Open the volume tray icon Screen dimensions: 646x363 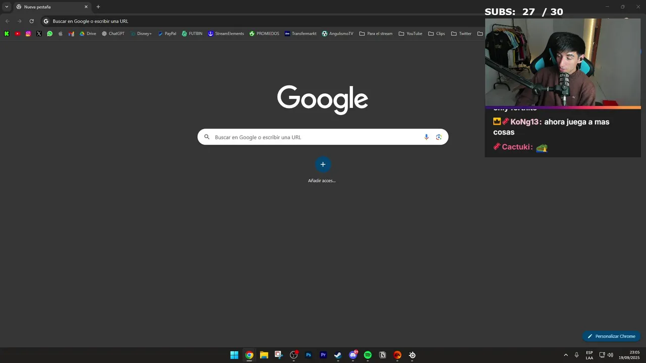point(610,355)
